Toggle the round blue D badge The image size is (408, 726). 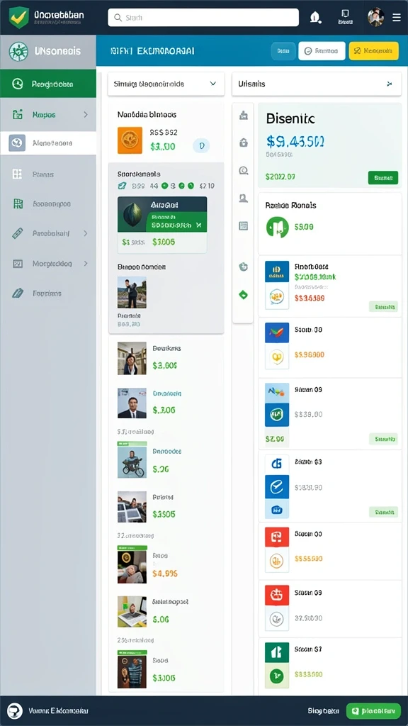[201, 146]
